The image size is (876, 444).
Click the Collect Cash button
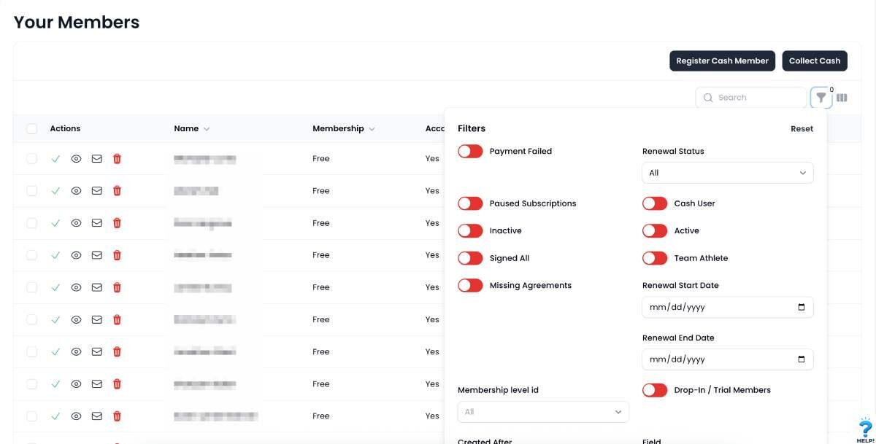point(815,61)
